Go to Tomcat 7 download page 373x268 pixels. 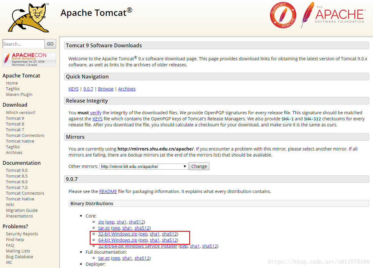(15, 130)
